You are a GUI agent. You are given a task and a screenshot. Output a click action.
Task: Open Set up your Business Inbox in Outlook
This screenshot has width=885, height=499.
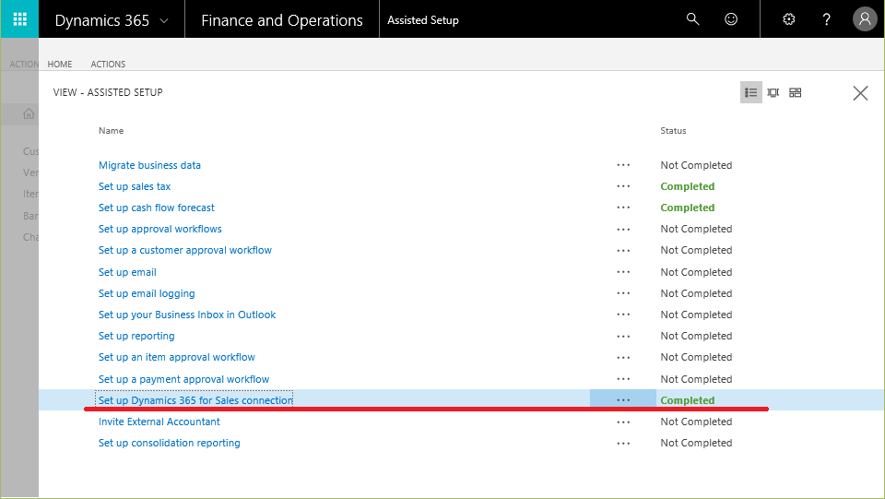pyautogui.click(x=187, y=315)
